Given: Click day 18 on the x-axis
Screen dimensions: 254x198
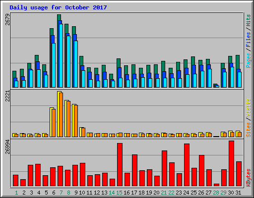Looking at the screenshot, I should click(141, 193).
